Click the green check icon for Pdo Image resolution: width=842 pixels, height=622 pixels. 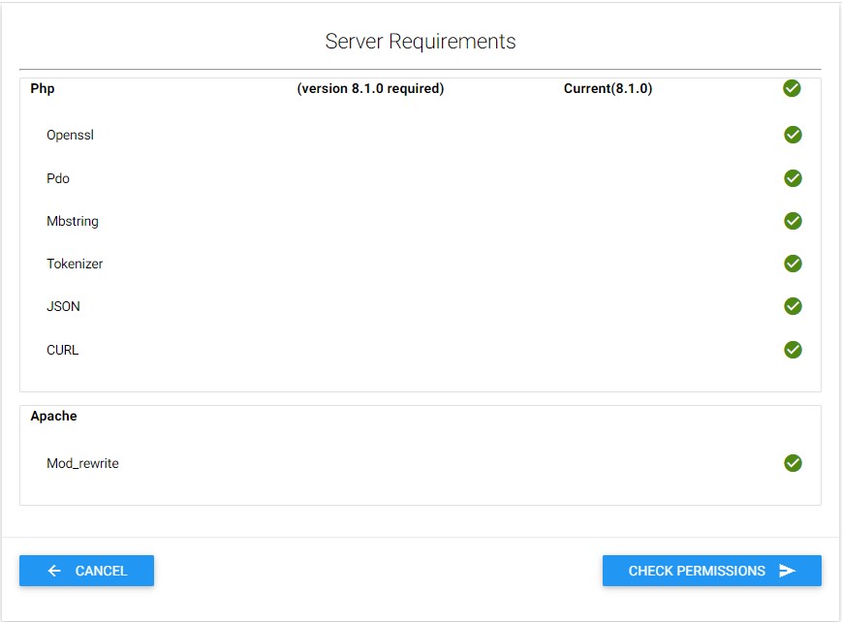coord(793,178)
